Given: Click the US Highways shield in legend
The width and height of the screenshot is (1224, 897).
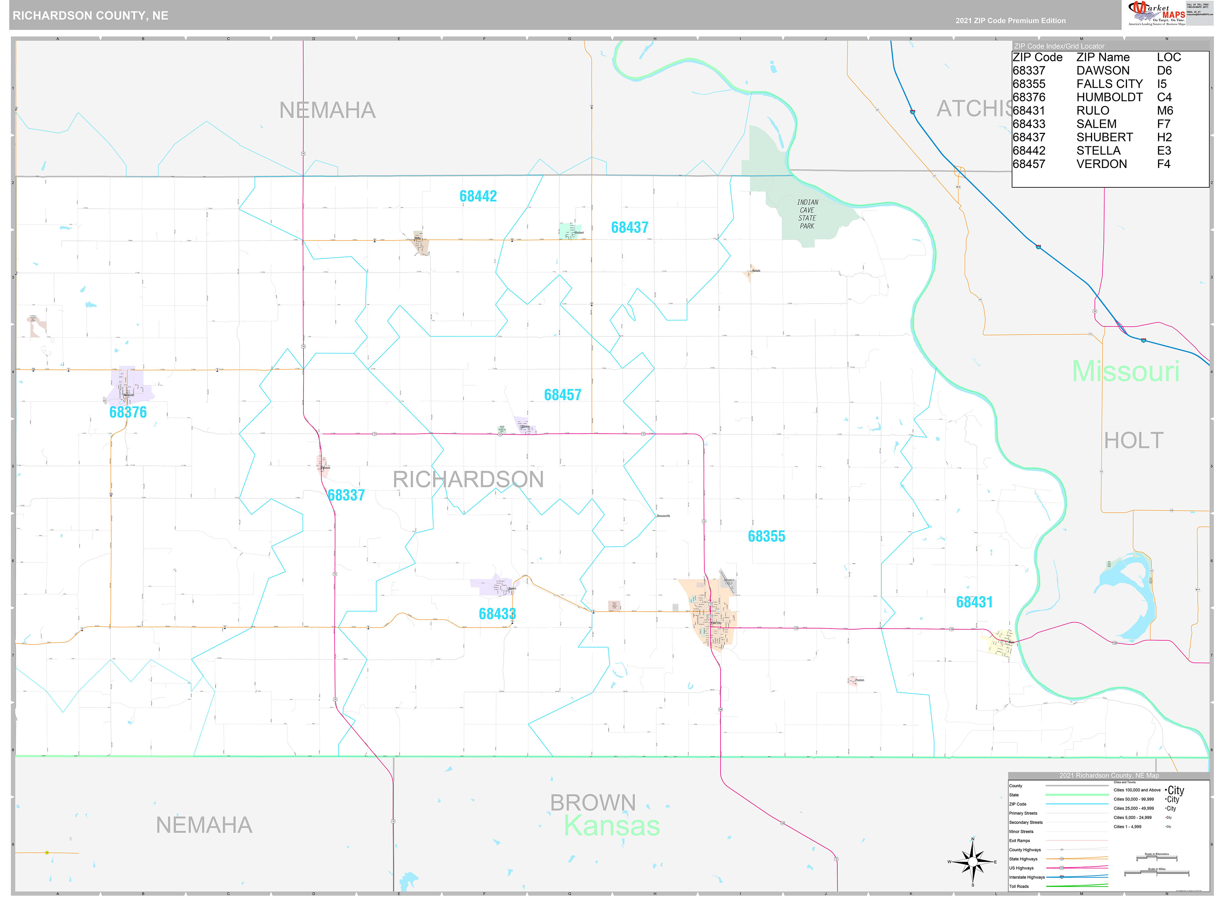Looking at the screenshot, I should 1062,868.
